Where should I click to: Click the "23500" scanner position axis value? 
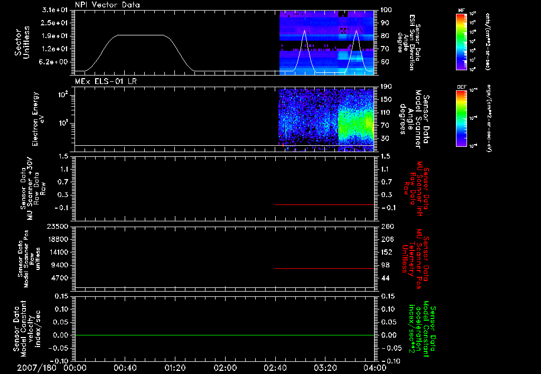pos(58,227)
